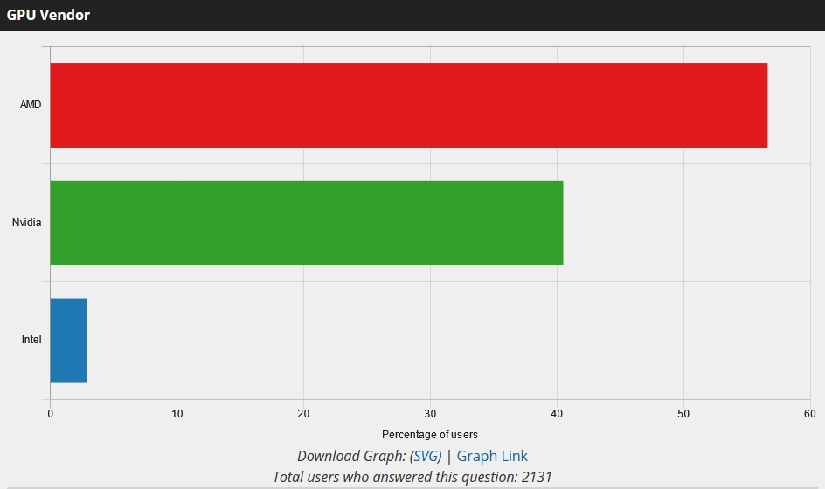The width and height of the screenshot is (825, 489).
Task: Click the GPU Vendor heading
Action: pyautogui.click(x=48, y=15)
